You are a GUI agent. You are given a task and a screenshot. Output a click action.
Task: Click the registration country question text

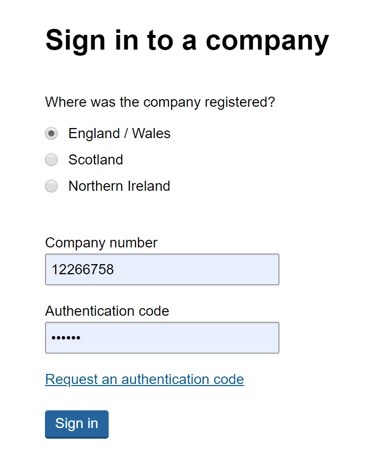tap(160, 102)
